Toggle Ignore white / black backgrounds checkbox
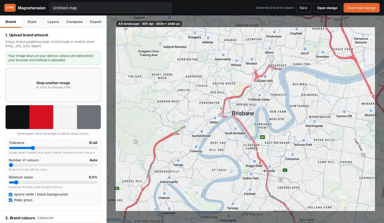The width and height of the screenshot is (384, 223). pos(11,194)
